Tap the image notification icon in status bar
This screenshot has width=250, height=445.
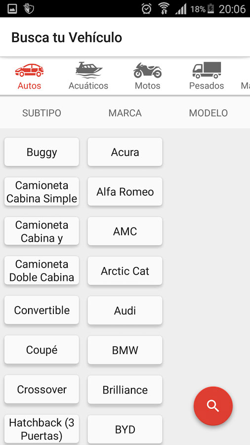(x=12, y=9)
